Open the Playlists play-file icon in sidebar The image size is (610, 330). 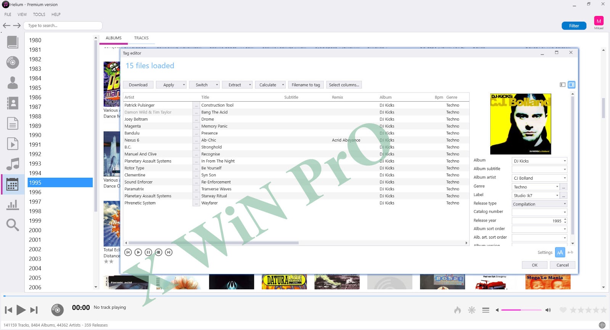point(13,144)
